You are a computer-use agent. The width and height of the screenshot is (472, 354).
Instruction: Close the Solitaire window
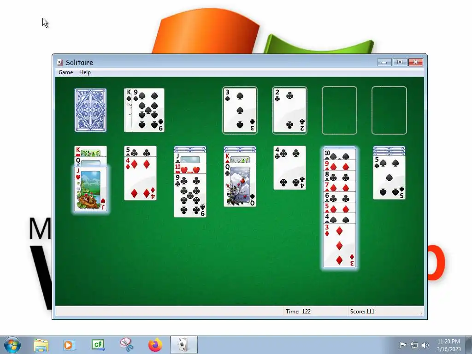(416, 62)
